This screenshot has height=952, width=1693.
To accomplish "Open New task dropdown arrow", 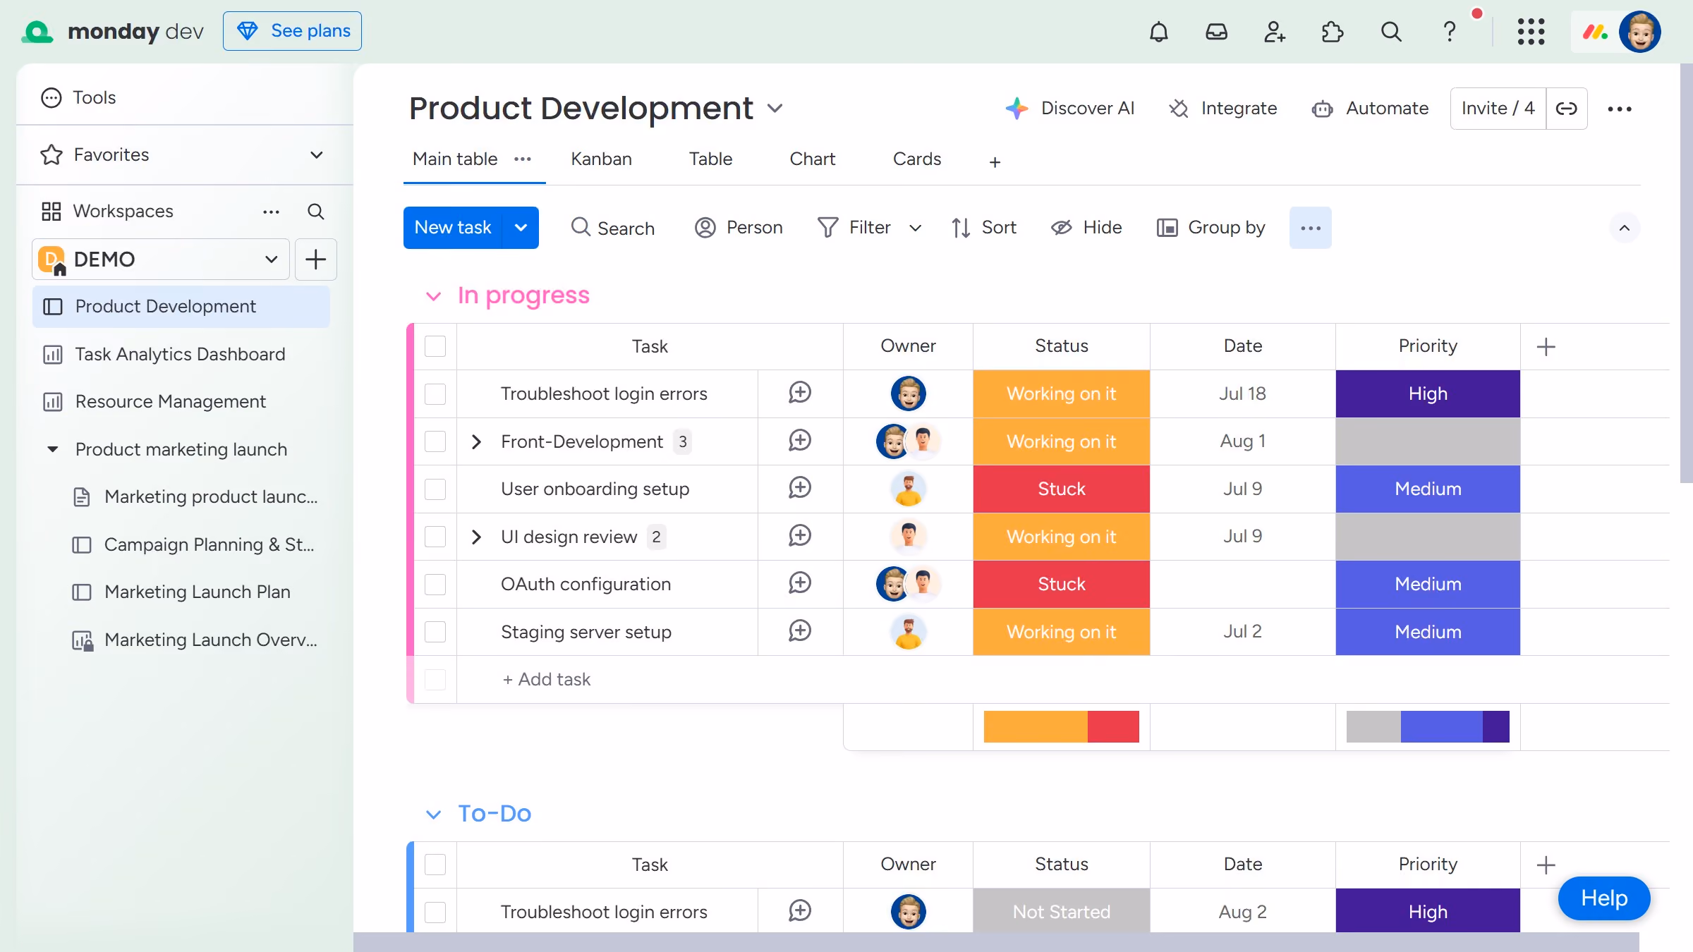I will point(521,228).
